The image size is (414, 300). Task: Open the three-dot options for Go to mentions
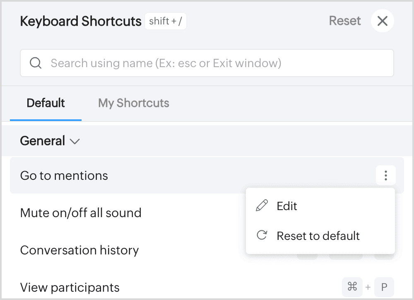(385, 175)
